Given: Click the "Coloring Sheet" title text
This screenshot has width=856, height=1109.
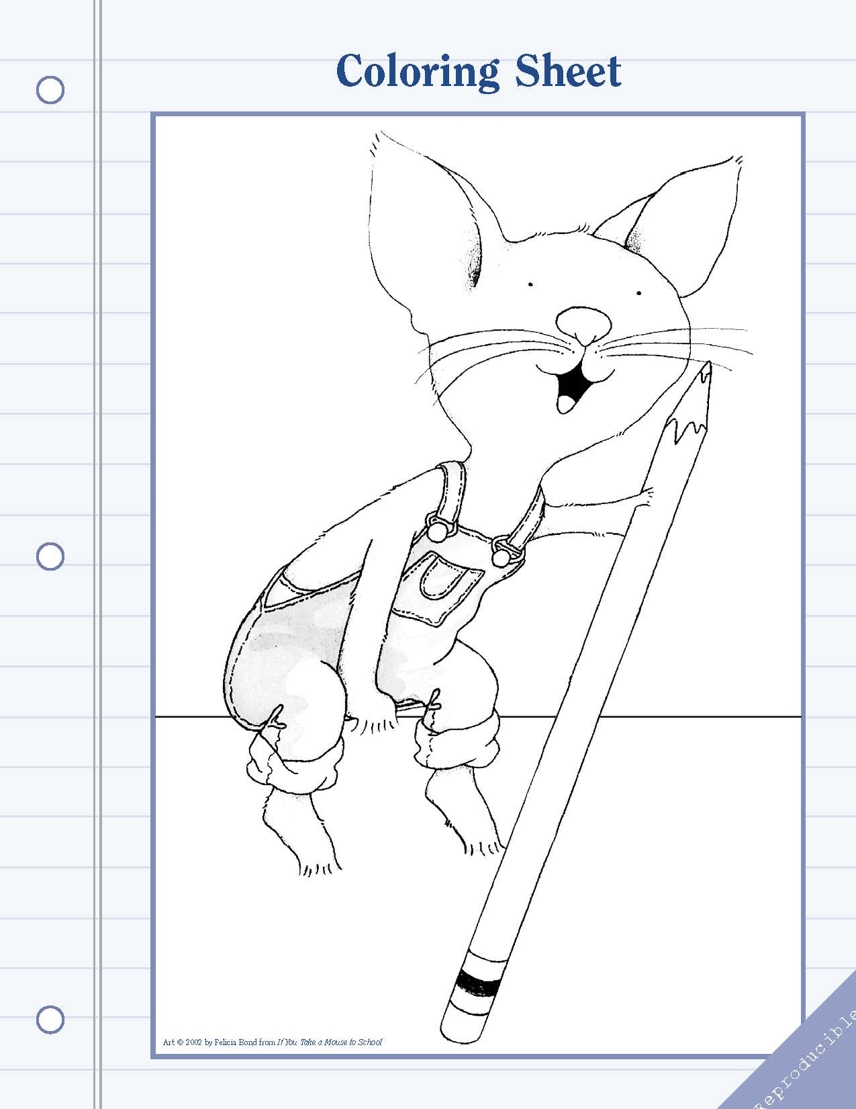Looking at the screenshot, I should [478, 71].
